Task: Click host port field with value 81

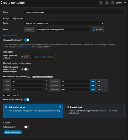Action: click(27, 85)
